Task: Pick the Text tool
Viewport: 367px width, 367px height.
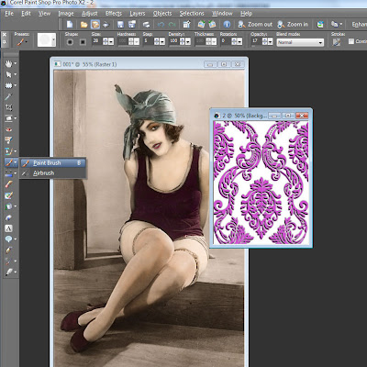Action: [8, 228]
